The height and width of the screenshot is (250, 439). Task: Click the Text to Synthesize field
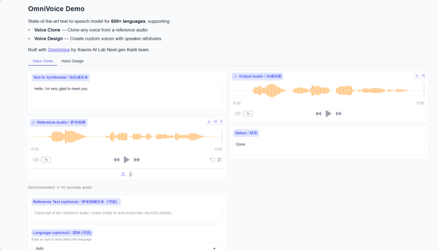tap(127, 97)
